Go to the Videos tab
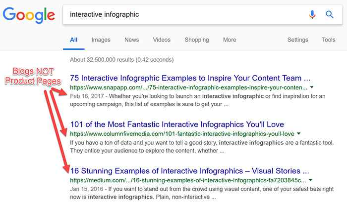 (162, 40)
